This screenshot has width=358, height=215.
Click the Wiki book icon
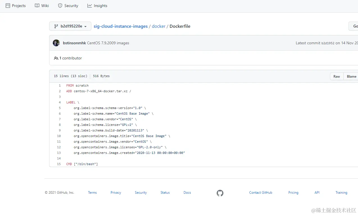pyautogui.click(x=37, y=6)
